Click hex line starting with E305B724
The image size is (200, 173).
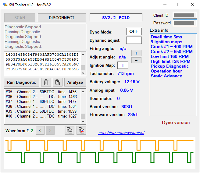(42, 69)
